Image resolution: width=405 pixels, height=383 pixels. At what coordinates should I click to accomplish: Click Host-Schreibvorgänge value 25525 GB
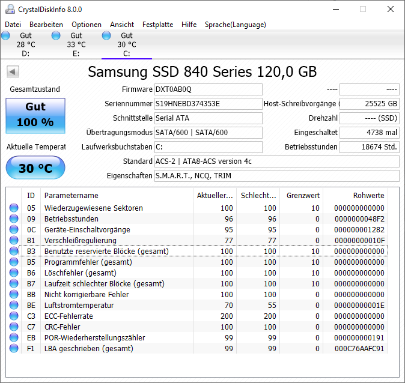pyautogui.click(x=370, y=104)
